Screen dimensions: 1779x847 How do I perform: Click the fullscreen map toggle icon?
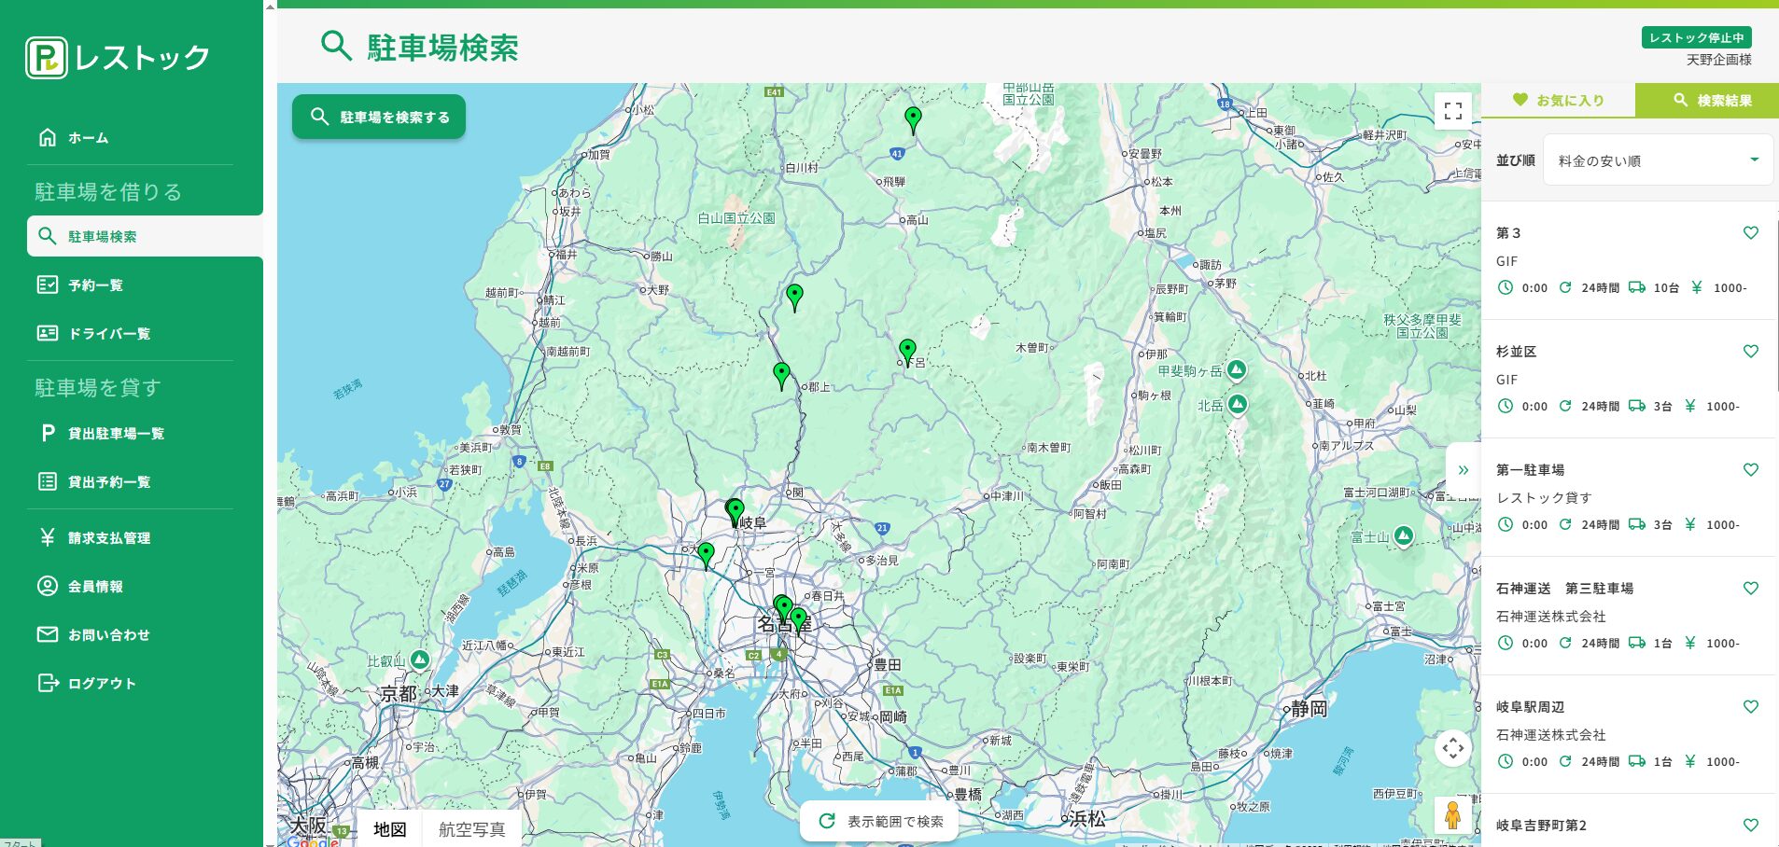pyautogui.click(x=1452, y=111)
